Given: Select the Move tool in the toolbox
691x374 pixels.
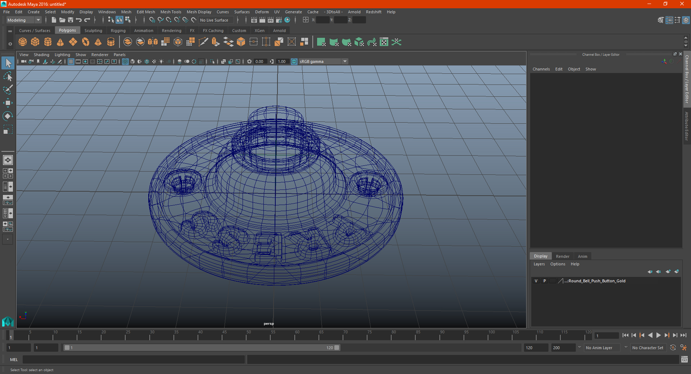Looking at the screenshot, I should coord(8,103).
